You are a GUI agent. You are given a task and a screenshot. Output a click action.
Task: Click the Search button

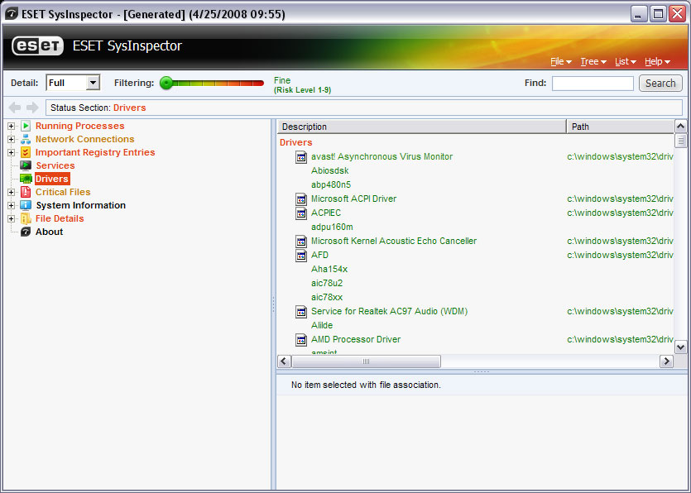(x=660, y=84)
